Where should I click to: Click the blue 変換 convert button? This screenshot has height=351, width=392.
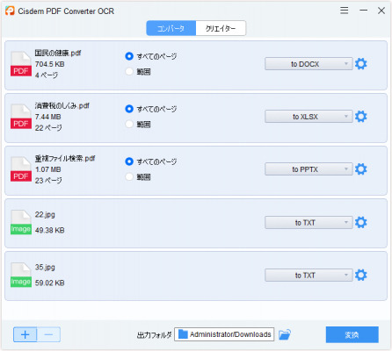[352, 334]
